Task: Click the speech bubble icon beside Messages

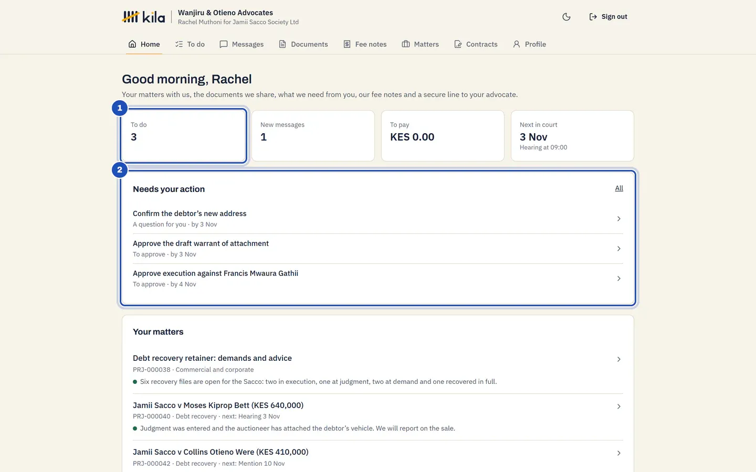Action: (x=224, y=44)
